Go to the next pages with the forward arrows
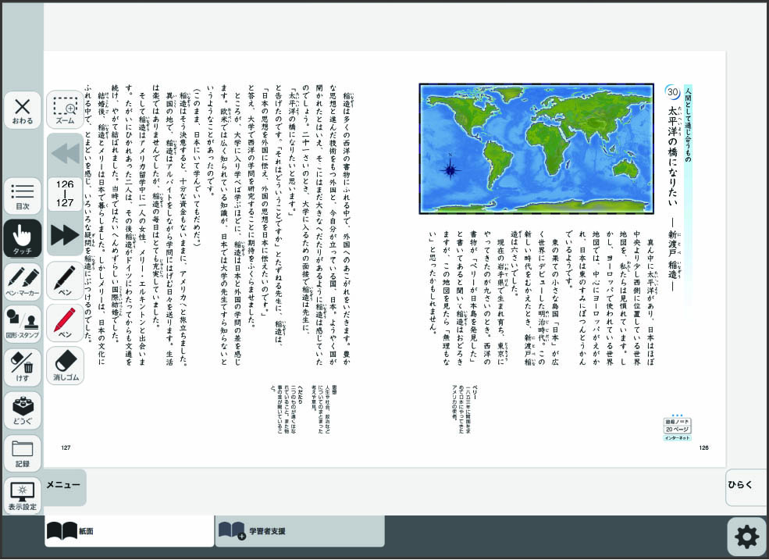 point(66,235)
